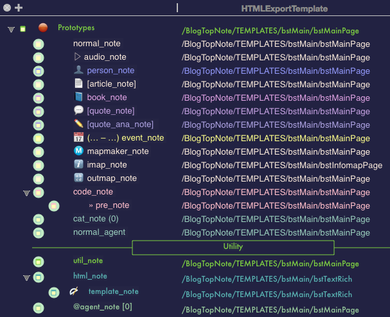This screenshot has height=317, width=390.
Task: Click util_note's green bstMainPage path
Action: coord(270,264)
